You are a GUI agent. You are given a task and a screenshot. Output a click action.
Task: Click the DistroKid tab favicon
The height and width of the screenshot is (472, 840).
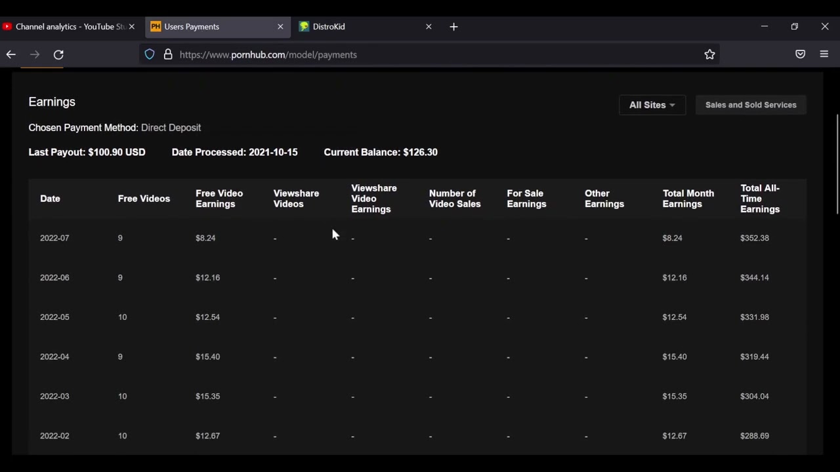pos(304,27)
